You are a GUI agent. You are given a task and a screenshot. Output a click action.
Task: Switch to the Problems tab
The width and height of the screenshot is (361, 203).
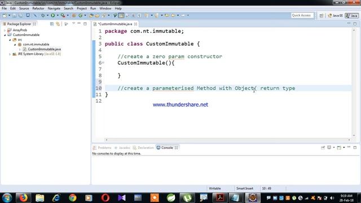click(x=102, y=148)
